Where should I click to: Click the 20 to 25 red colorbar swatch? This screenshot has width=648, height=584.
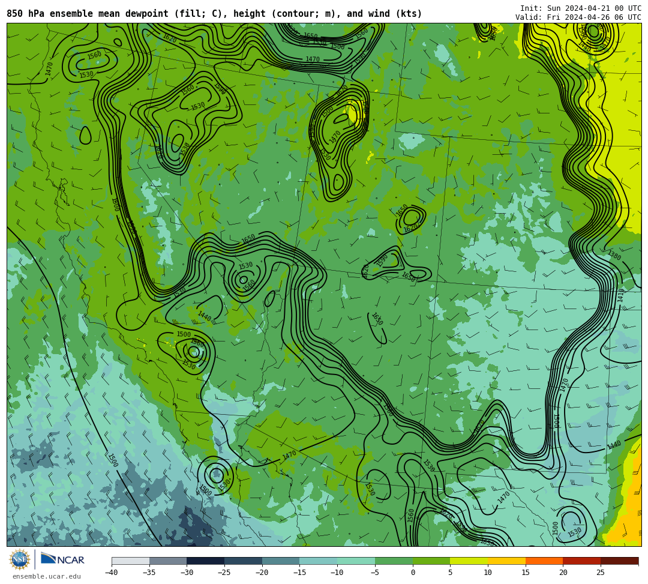(x=582, y=561)
